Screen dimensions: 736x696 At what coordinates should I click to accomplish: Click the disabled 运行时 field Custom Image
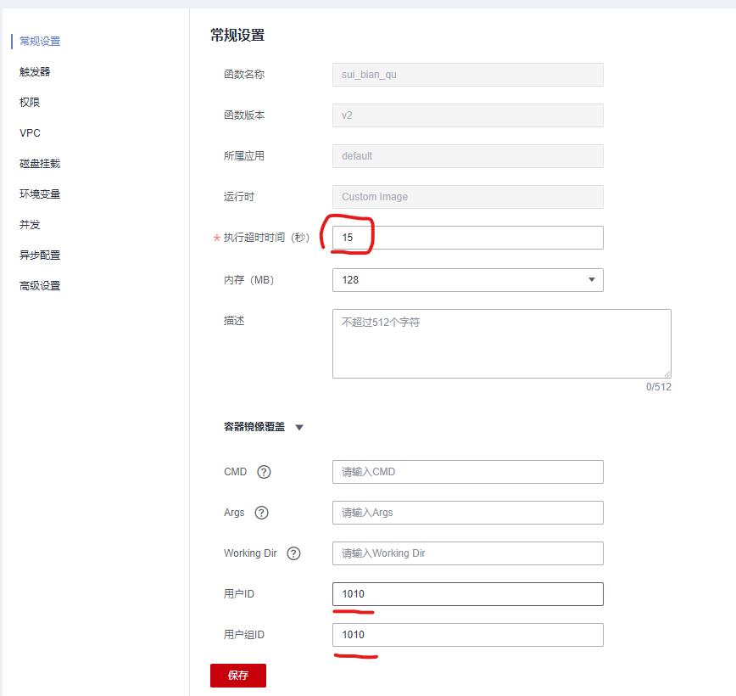(467, 197)
